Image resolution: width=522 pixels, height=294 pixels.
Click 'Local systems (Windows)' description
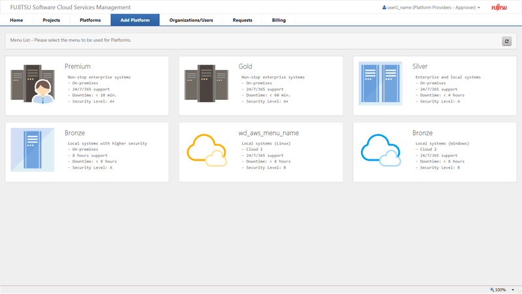tap(442, 143)
